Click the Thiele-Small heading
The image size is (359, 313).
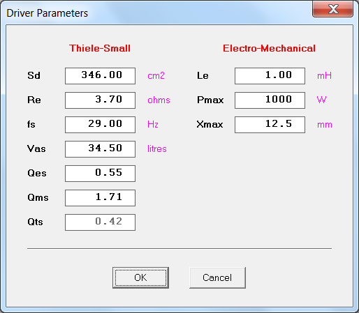tap(100, 48)
